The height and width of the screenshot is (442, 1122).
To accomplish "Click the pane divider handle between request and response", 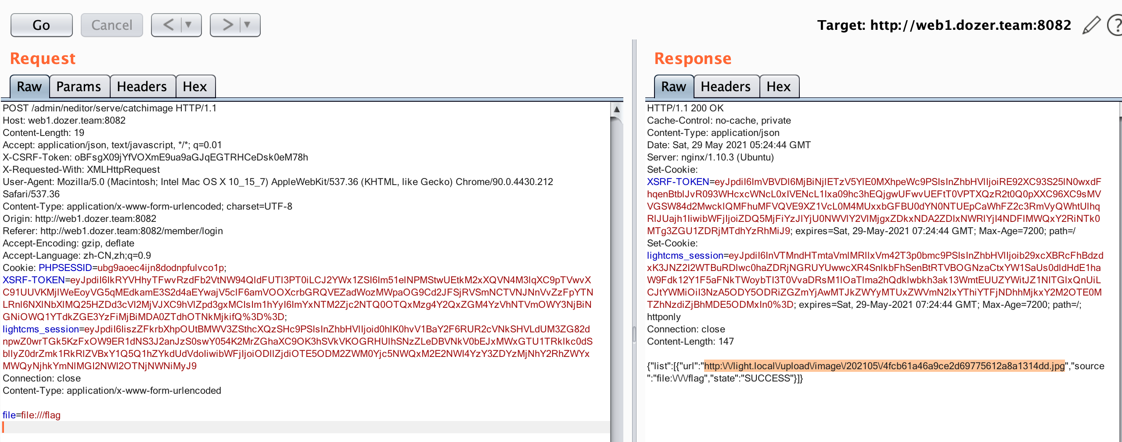I will (x=634, y=335).
